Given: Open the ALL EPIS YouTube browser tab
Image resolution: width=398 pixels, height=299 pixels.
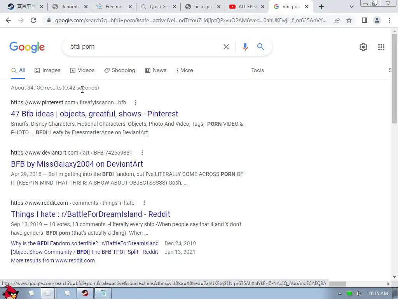Looking at the screenshot, I should point(247,7).
